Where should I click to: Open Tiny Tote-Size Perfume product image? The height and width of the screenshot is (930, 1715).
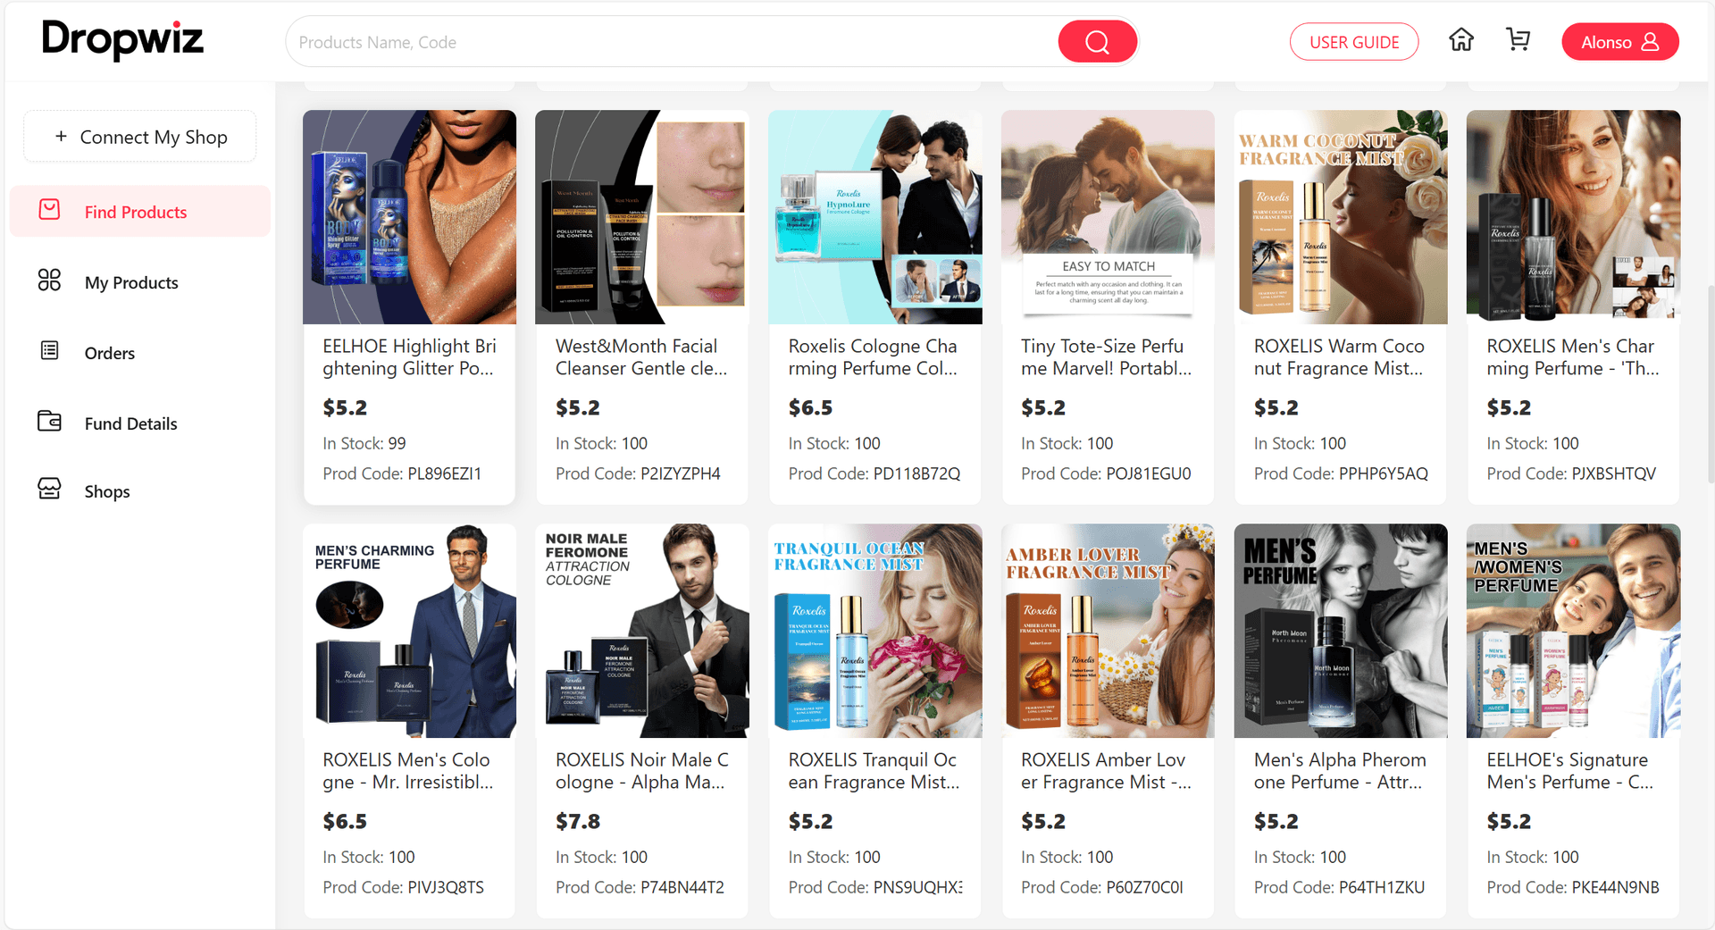tap(1108, 217)
